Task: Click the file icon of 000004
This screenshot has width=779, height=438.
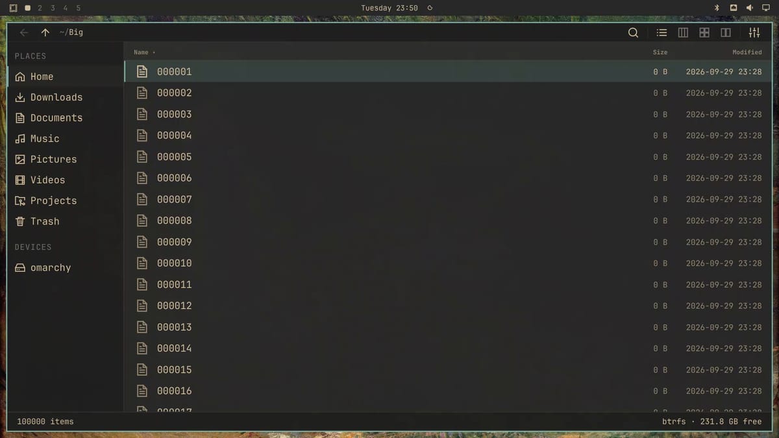Action: click(142, 136)
